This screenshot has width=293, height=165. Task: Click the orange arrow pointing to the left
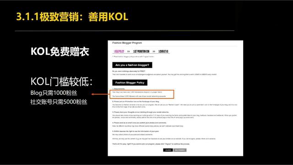click(101, 94)
